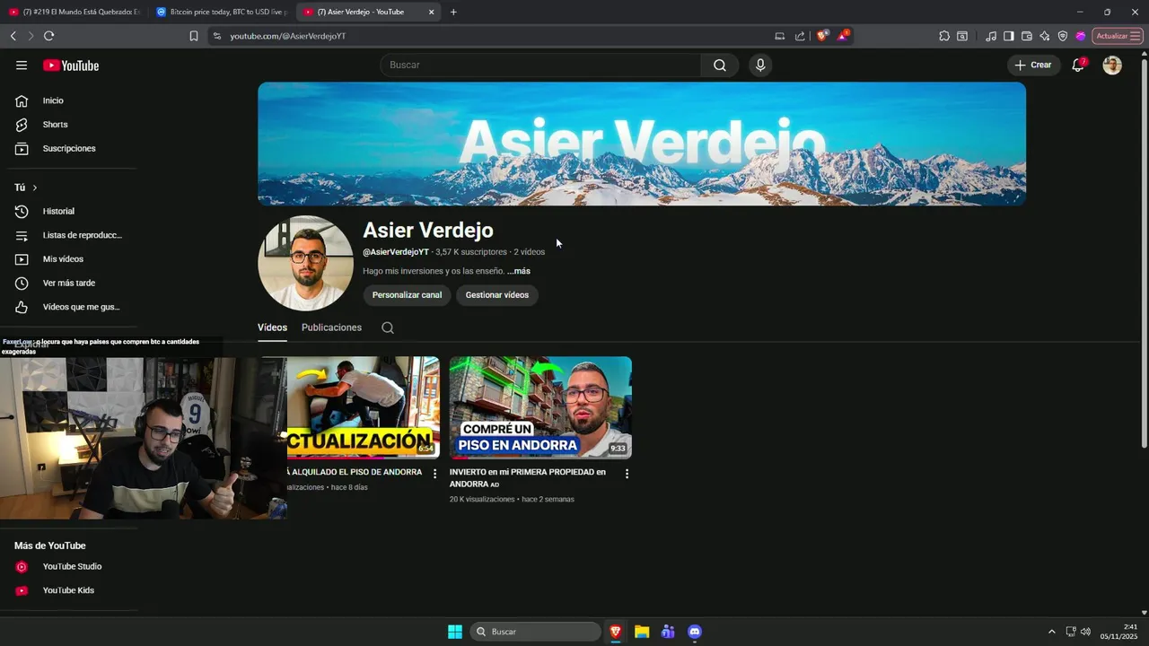Open options menu for Andorra property video

(x=627, y=474)
